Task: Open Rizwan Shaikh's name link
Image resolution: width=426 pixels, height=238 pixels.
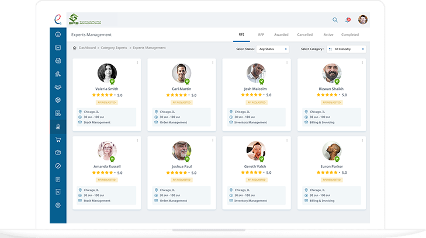Action: (x=331, y=89)
